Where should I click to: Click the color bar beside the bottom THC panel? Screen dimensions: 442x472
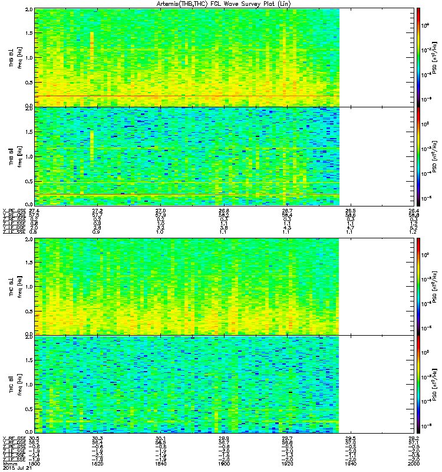point(418,385)
